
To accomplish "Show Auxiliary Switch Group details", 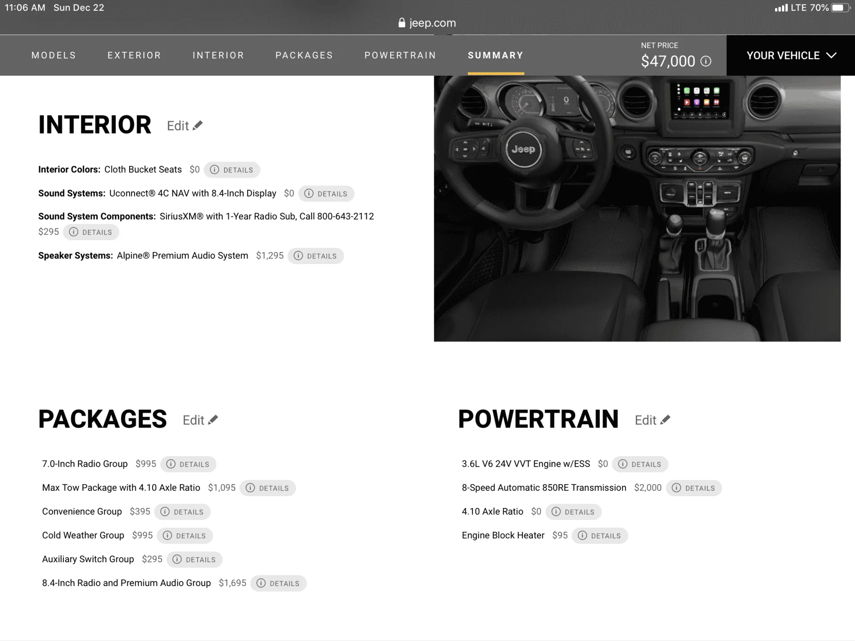I will 194,560.
